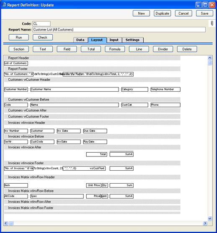217x233 pixels.
Task: Select the 'Category' text box
Action: 135,89
